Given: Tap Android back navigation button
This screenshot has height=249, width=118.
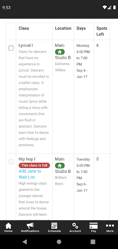Looking at the screenshot, I should (x=25, y=242).
